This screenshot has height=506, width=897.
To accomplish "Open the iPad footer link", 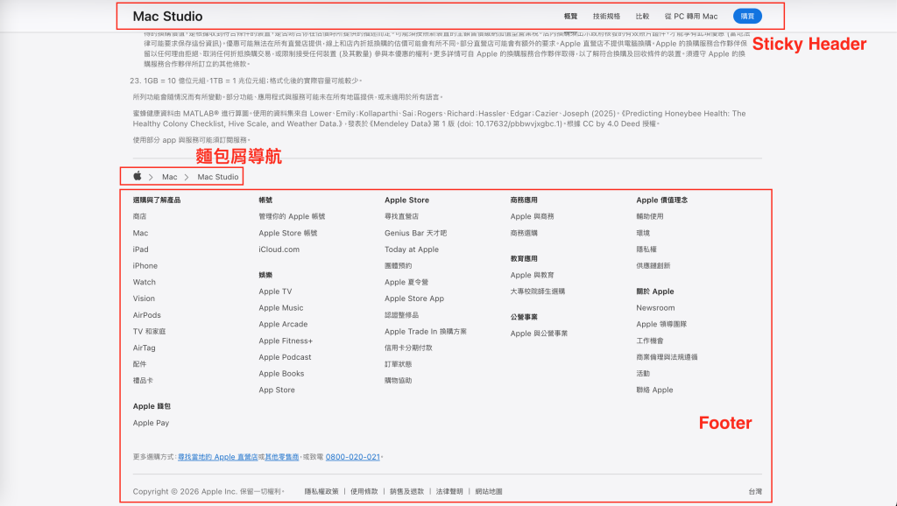I will click(140, 249).
